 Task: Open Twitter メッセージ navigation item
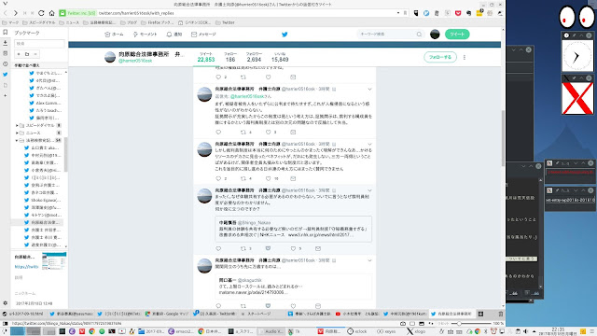pyautogui.click(x=203, y=35)
